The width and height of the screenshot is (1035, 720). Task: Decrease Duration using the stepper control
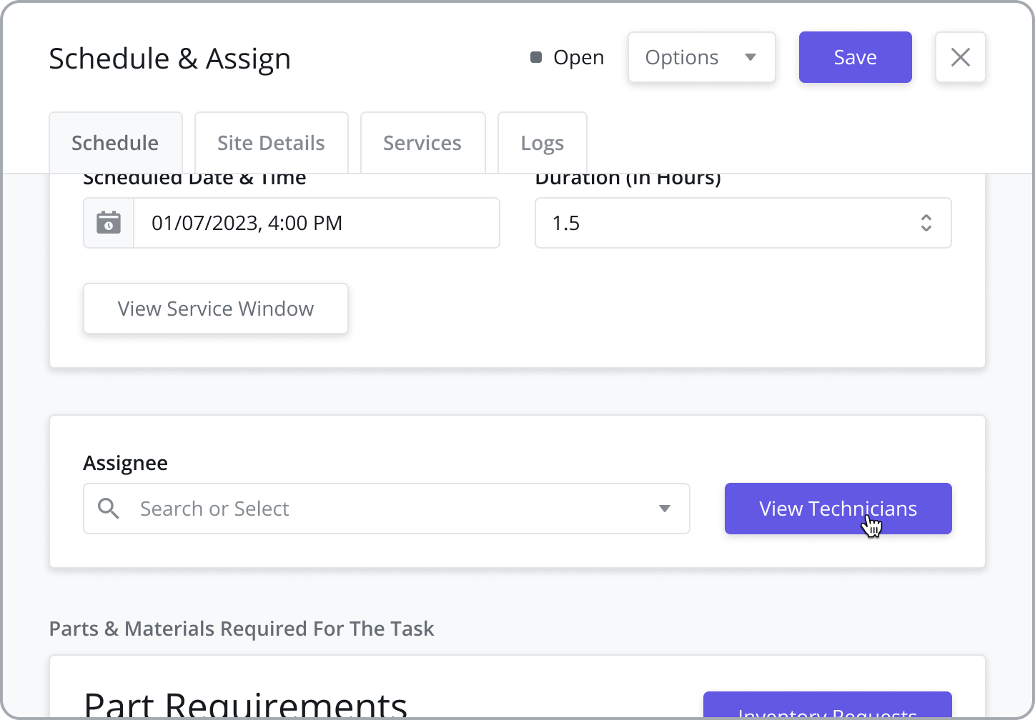pos(926,229)
